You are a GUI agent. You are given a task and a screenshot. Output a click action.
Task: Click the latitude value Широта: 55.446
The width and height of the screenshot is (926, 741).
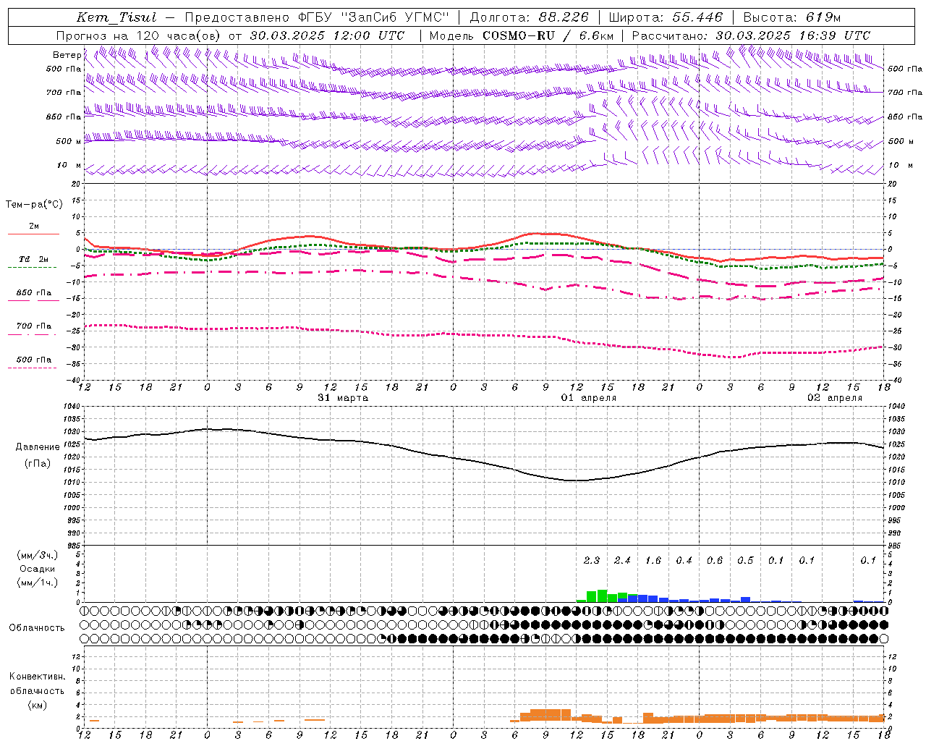point(666,17)
